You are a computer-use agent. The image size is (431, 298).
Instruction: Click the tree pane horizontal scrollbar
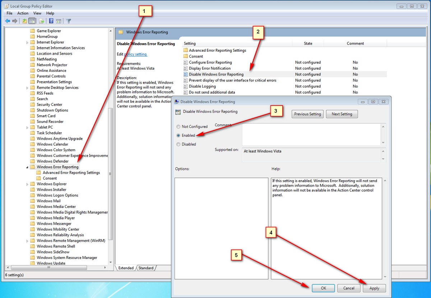point(50,268)
